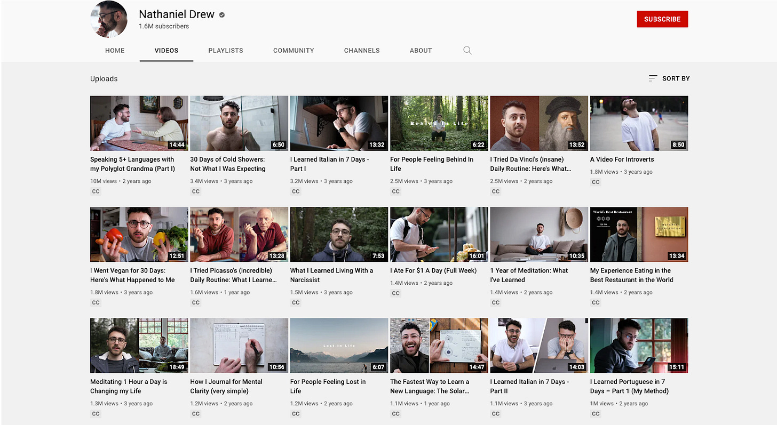Click the journal notebook thumbnail with 10:56 duration
This screenshot has width=777, height=425.
pyautogui.click(x=239, y=346)
